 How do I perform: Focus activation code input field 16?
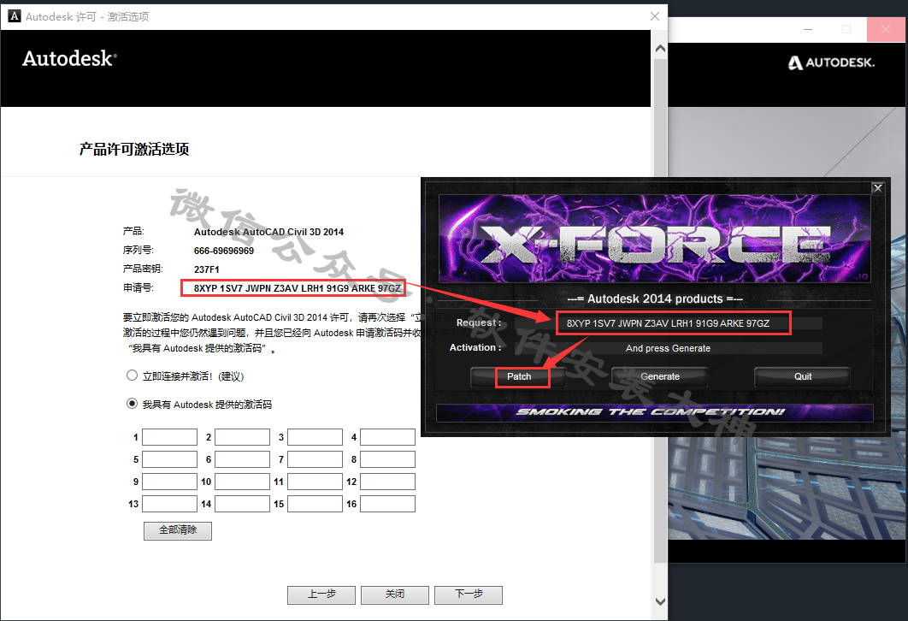(x=387, y=504)
